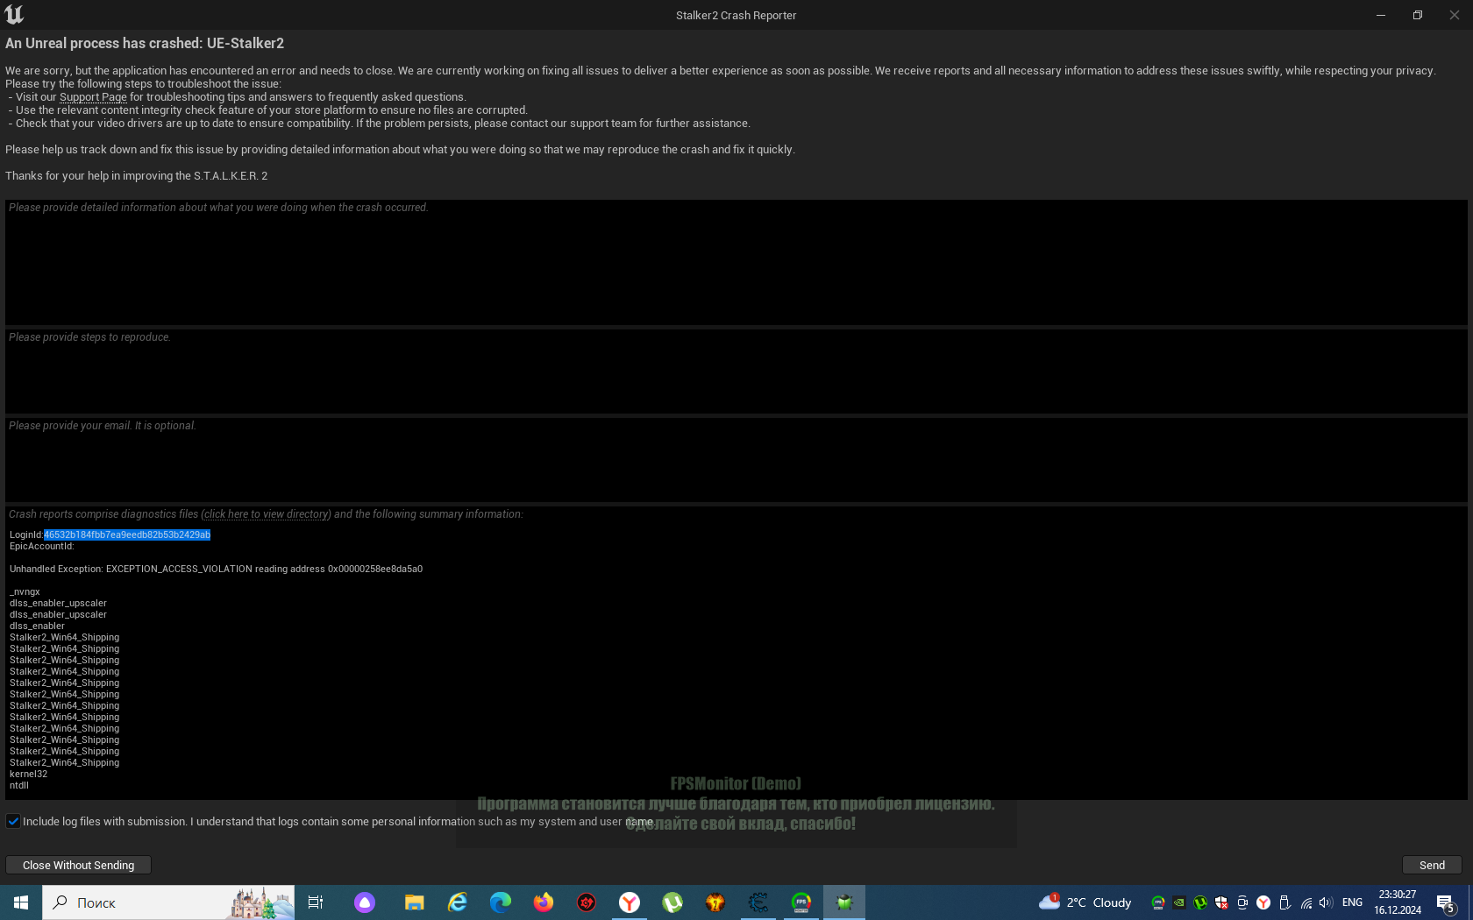Open the uTorrent tray icon
Image resolution: width=1473 pixels, height=920 pixels.
tap(1200, 902)
